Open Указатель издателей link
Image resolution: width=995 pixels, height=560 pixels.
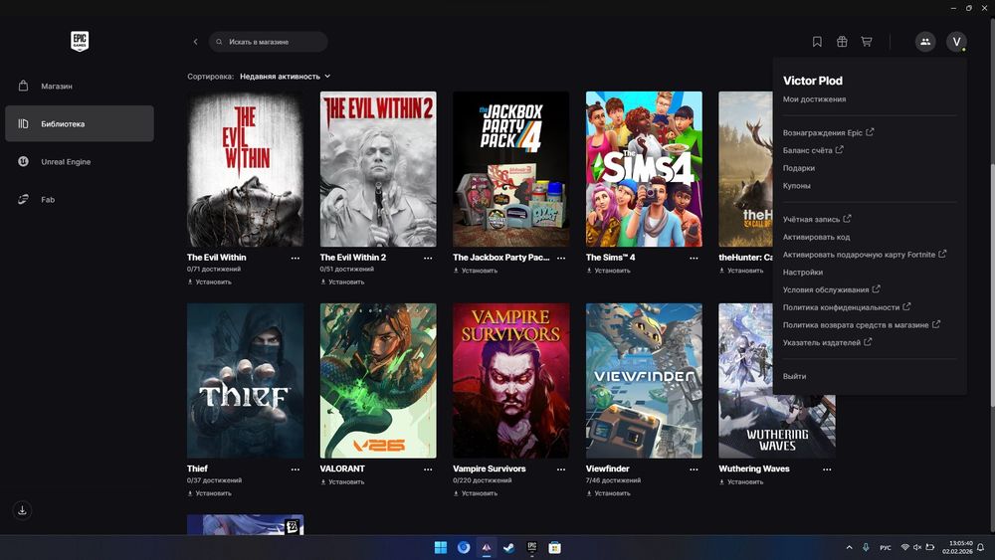[x=827, y=342]
